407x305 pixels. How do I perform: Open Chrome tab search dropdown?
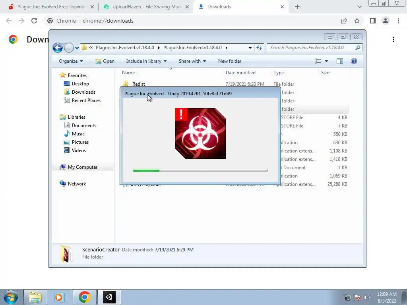(359, 7)
